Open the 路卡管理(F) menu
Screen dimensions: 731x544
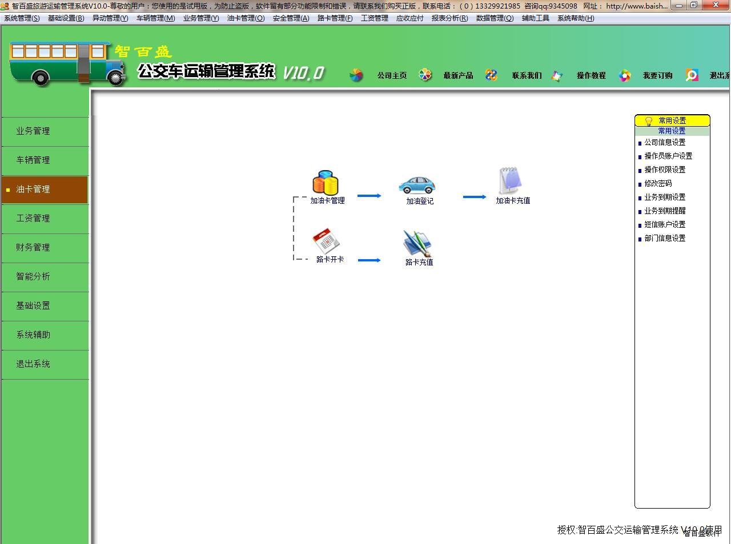pyautogui.click(x=335, y=18)
